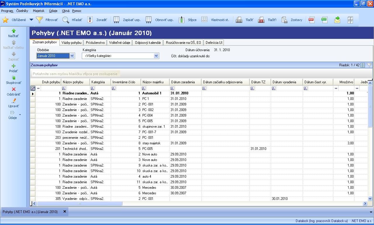Viewport: 374px width, 225px height.
Task: Expand the Obdobie dropdown showing Január 2010
Action: coord(72,56)
